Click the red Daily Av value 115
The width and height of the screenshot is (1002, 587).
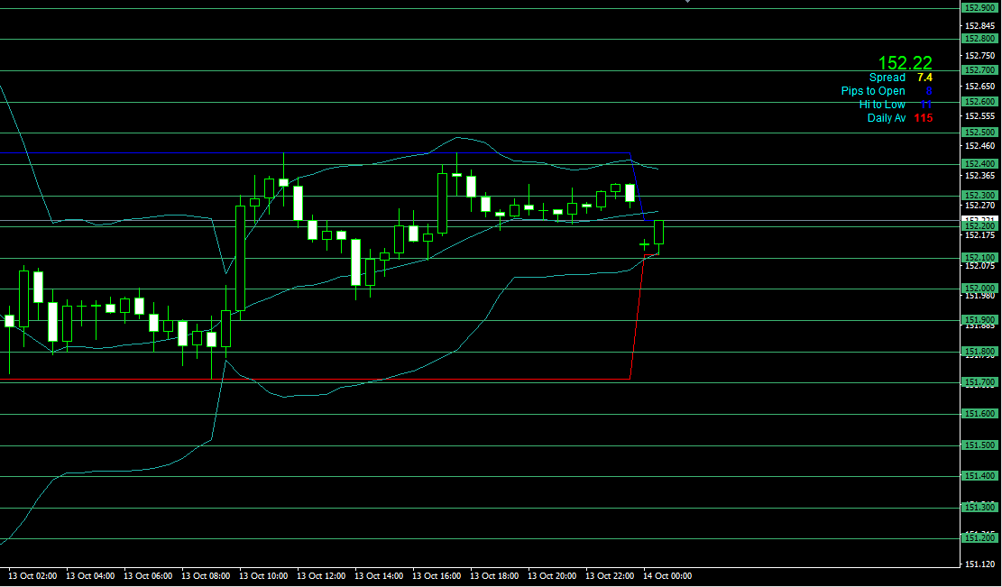[x=923, y=118]
